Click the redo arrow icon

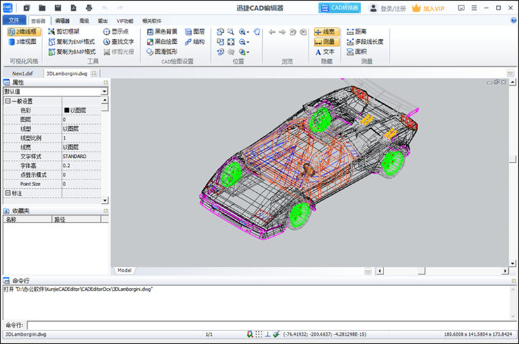point(120,8)
